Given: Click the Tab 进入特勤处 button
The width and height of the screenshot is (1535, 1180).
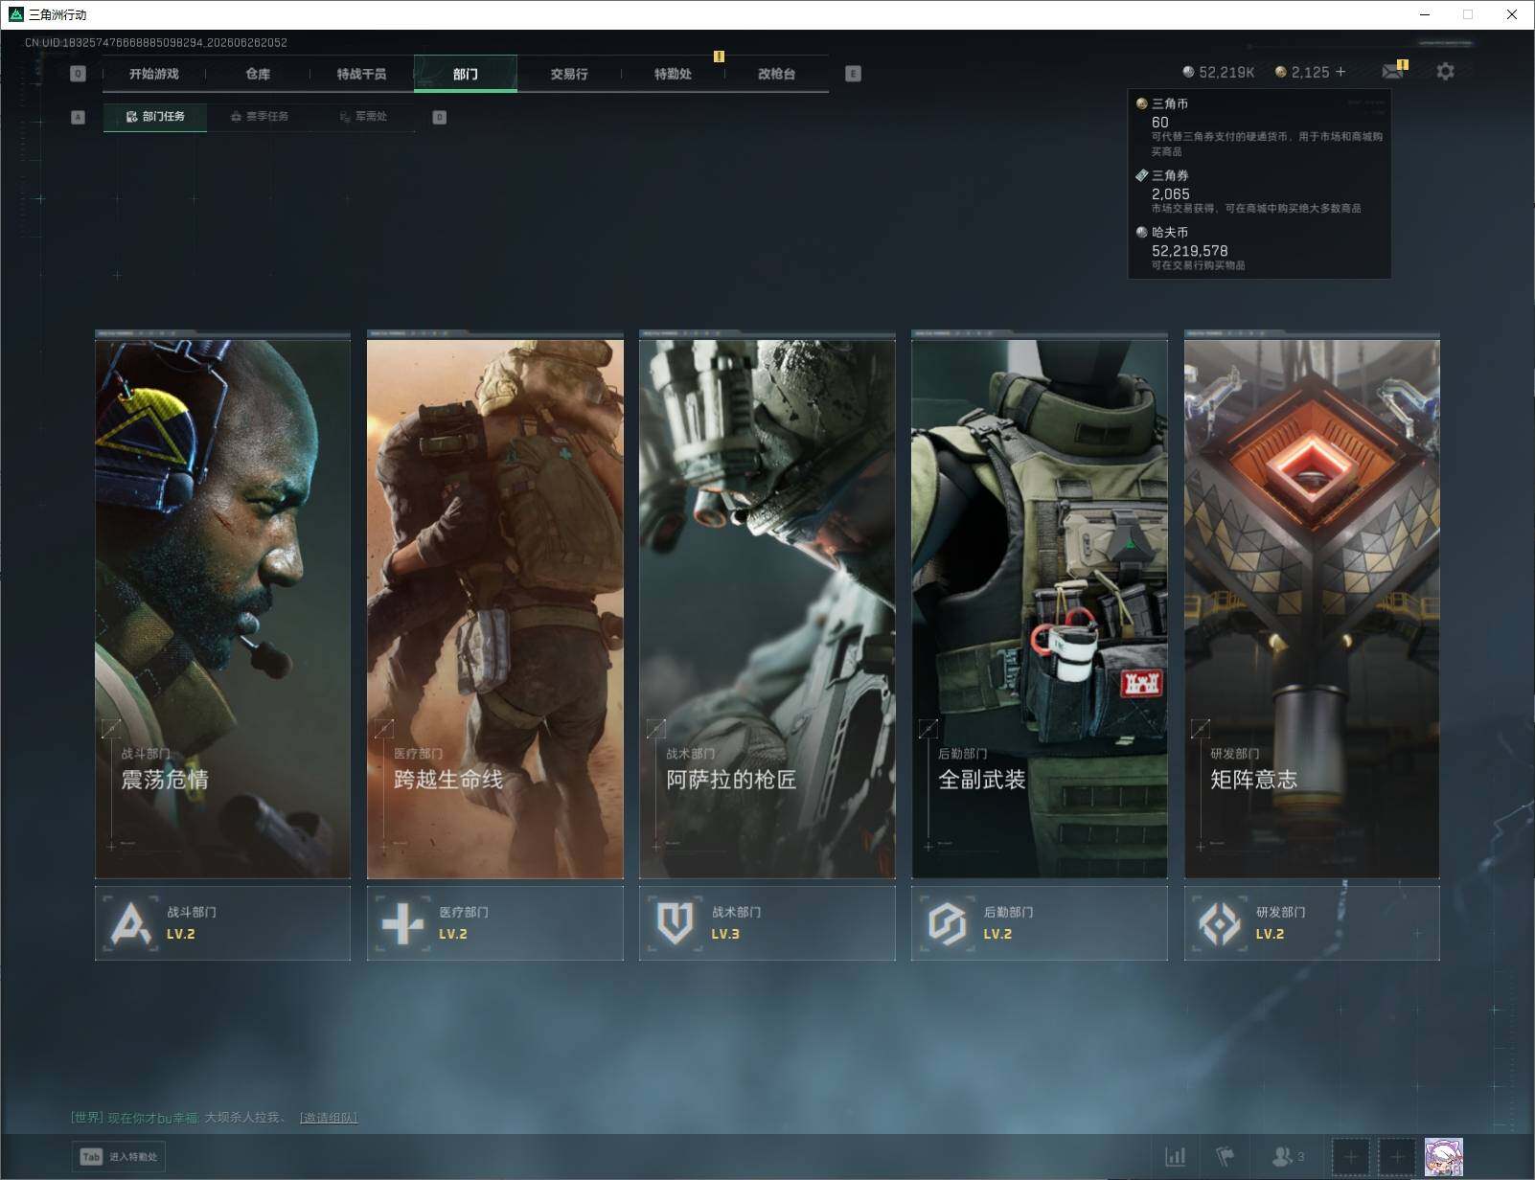Looking at the screenshot, I should point(119,1157).
